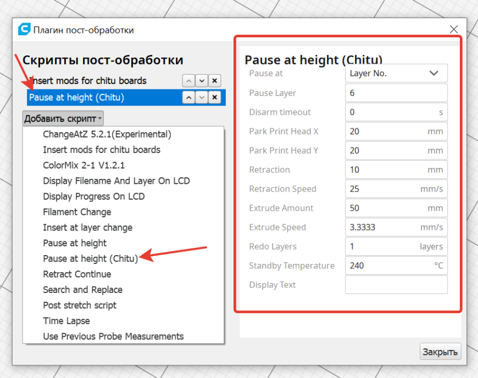Move "Insert mods for chitu boards" script up

188,81
